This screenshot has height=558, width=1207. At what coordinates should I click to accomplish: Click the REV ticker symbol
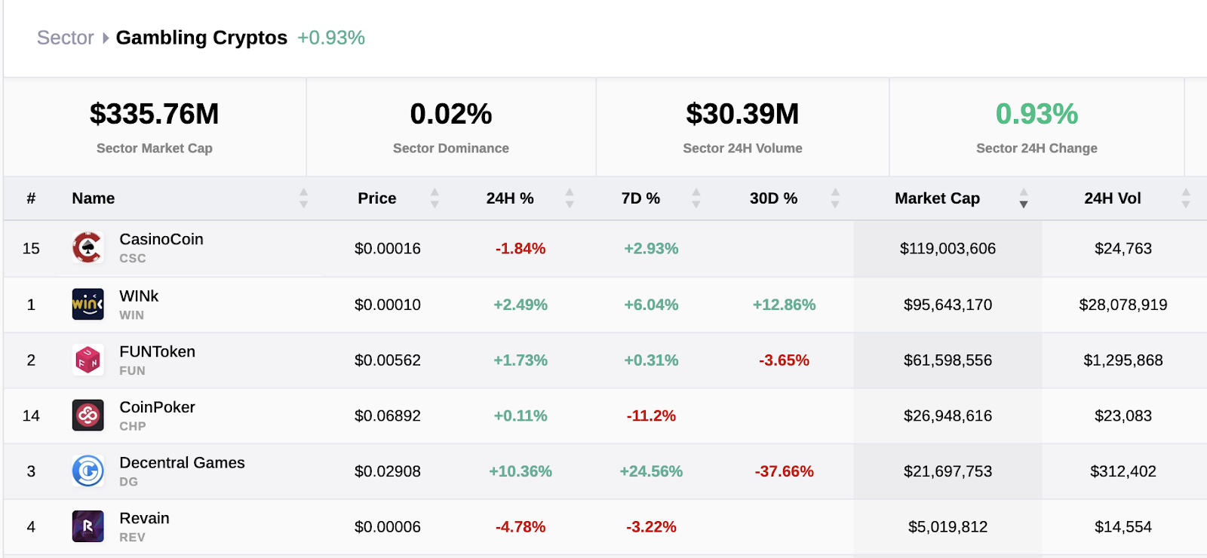(132, 537)
